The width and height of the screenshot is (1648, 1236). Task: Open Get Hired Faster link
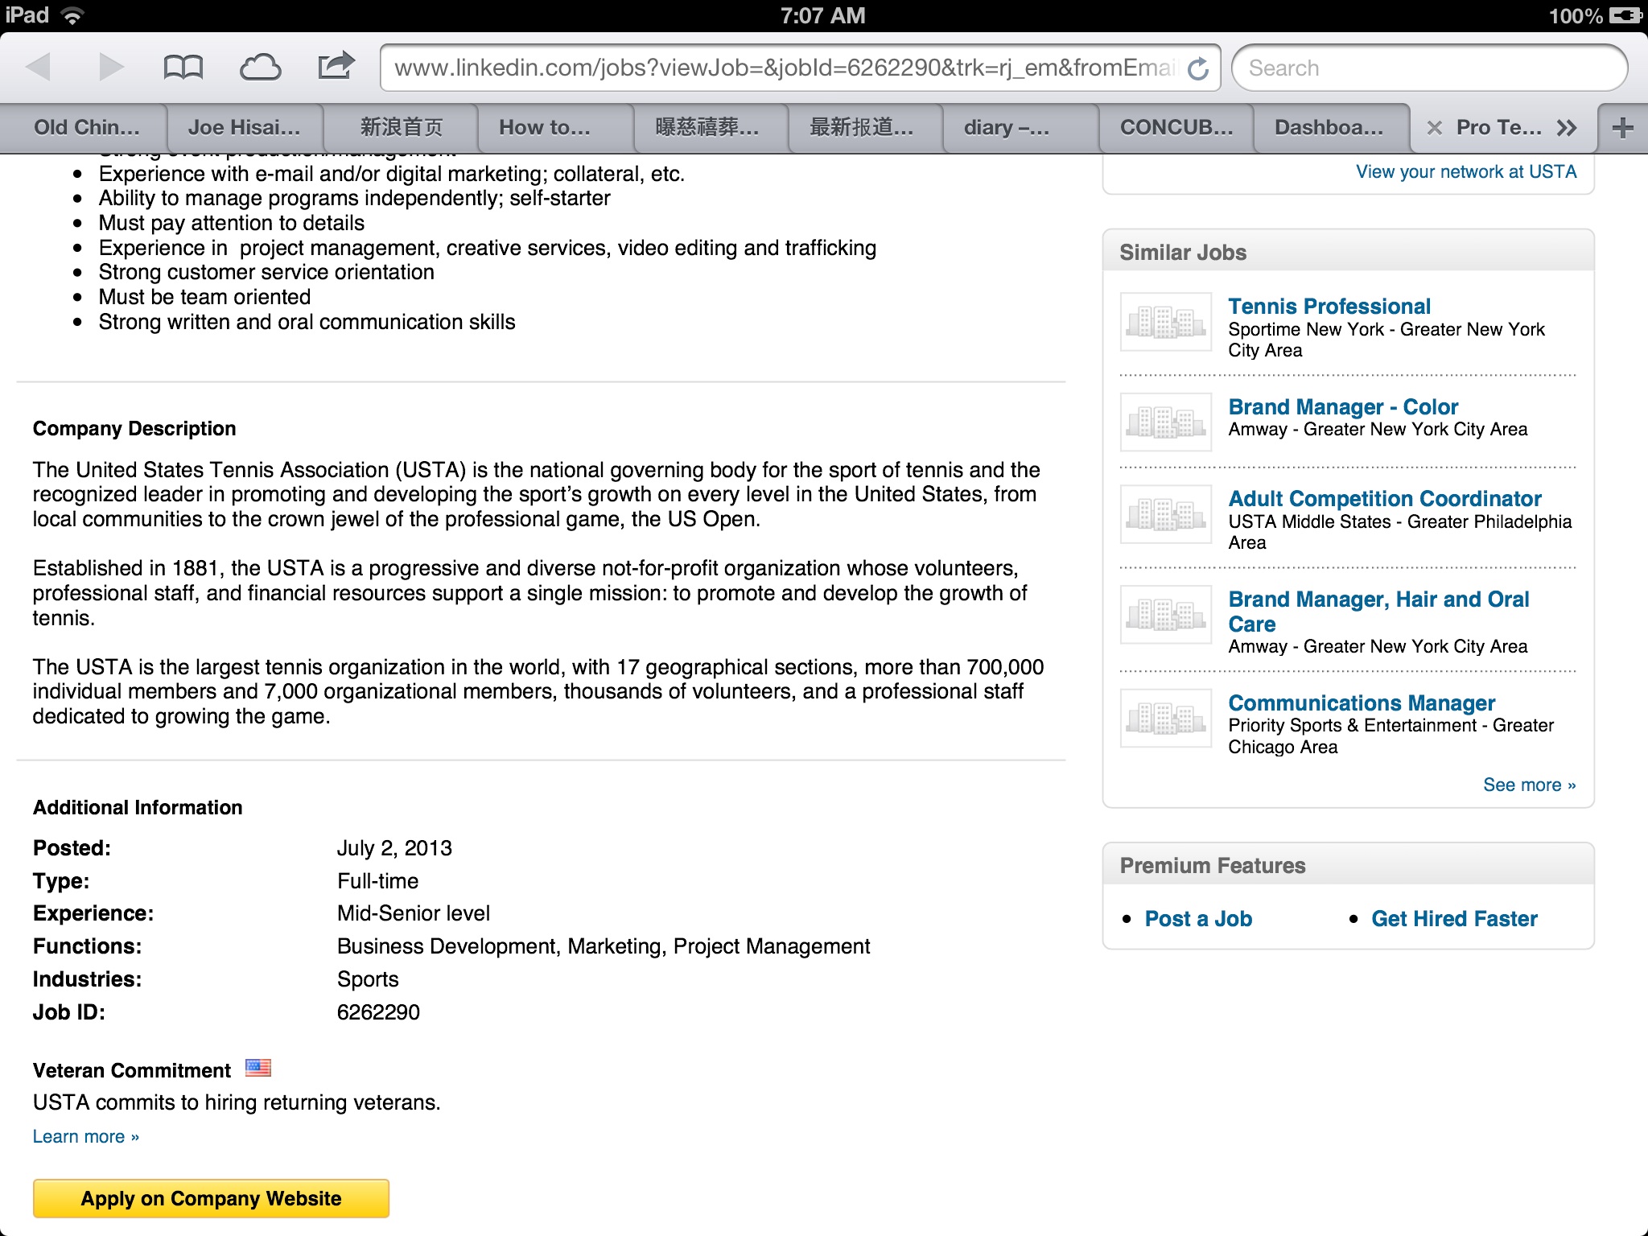pyautogui.click(x=1454, y=919)
